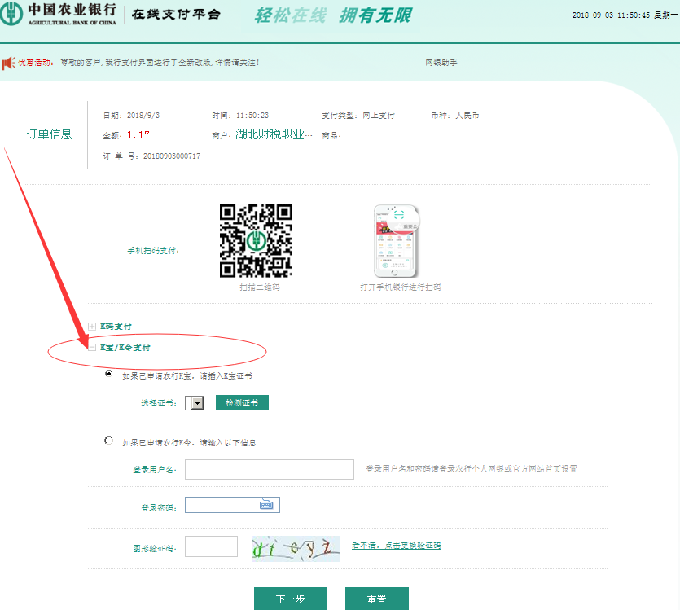Click the 轻松在线 拥有无限 slogan
Viewport: 680px width, 610px height.
pyautogui.click(x=333, y=15)
